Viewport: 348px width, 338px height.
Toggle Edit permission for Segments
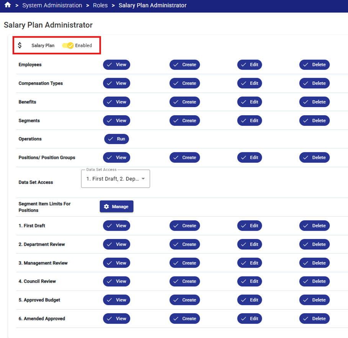(250, 121)
